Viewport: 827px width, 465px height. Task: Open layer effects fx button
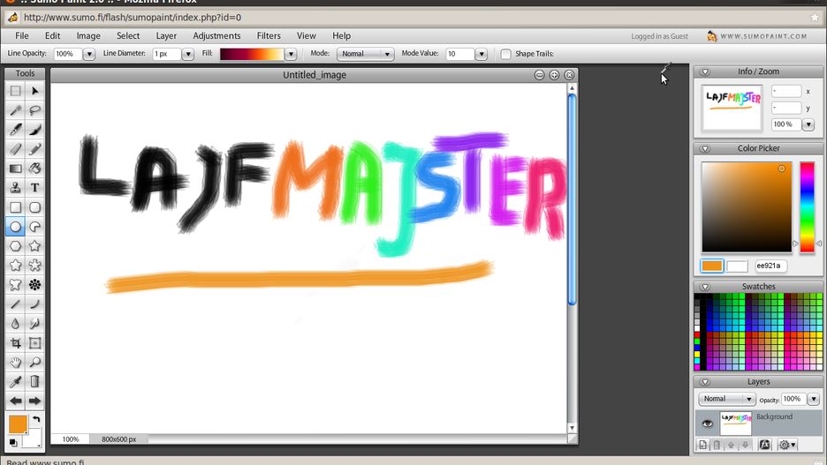pyautogui.click(x=764, y=445)
